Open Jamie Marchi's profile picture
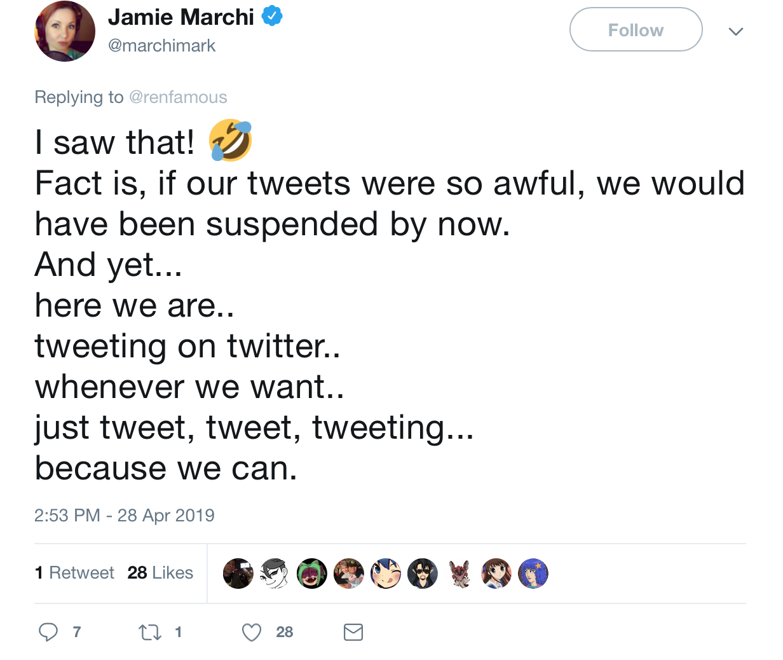Viewport: 783px width, 660px height. coord(65,31)
